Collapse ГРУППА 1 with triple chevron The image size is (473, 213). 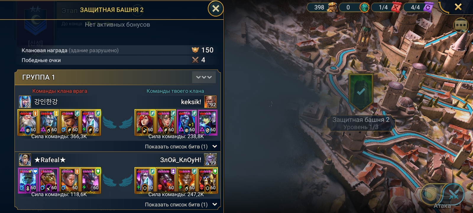(204, 77)
